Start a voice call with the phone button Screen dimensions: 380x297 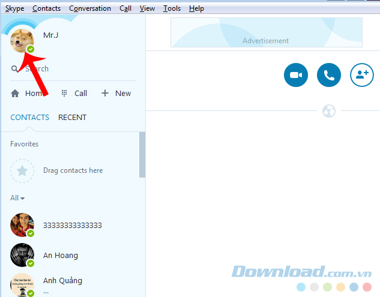[x=328, y=75]
